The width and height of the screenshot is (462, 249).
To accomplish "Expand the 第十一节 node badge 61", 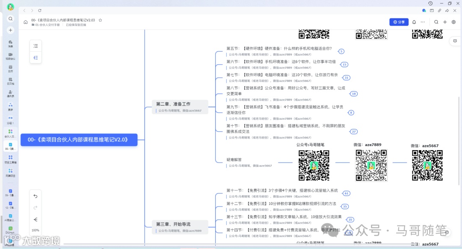I will pos(346,193).
